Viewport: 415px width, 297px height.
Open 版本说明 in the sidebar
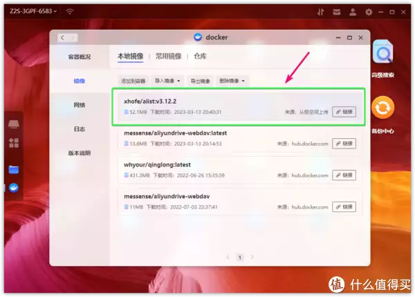80,153
